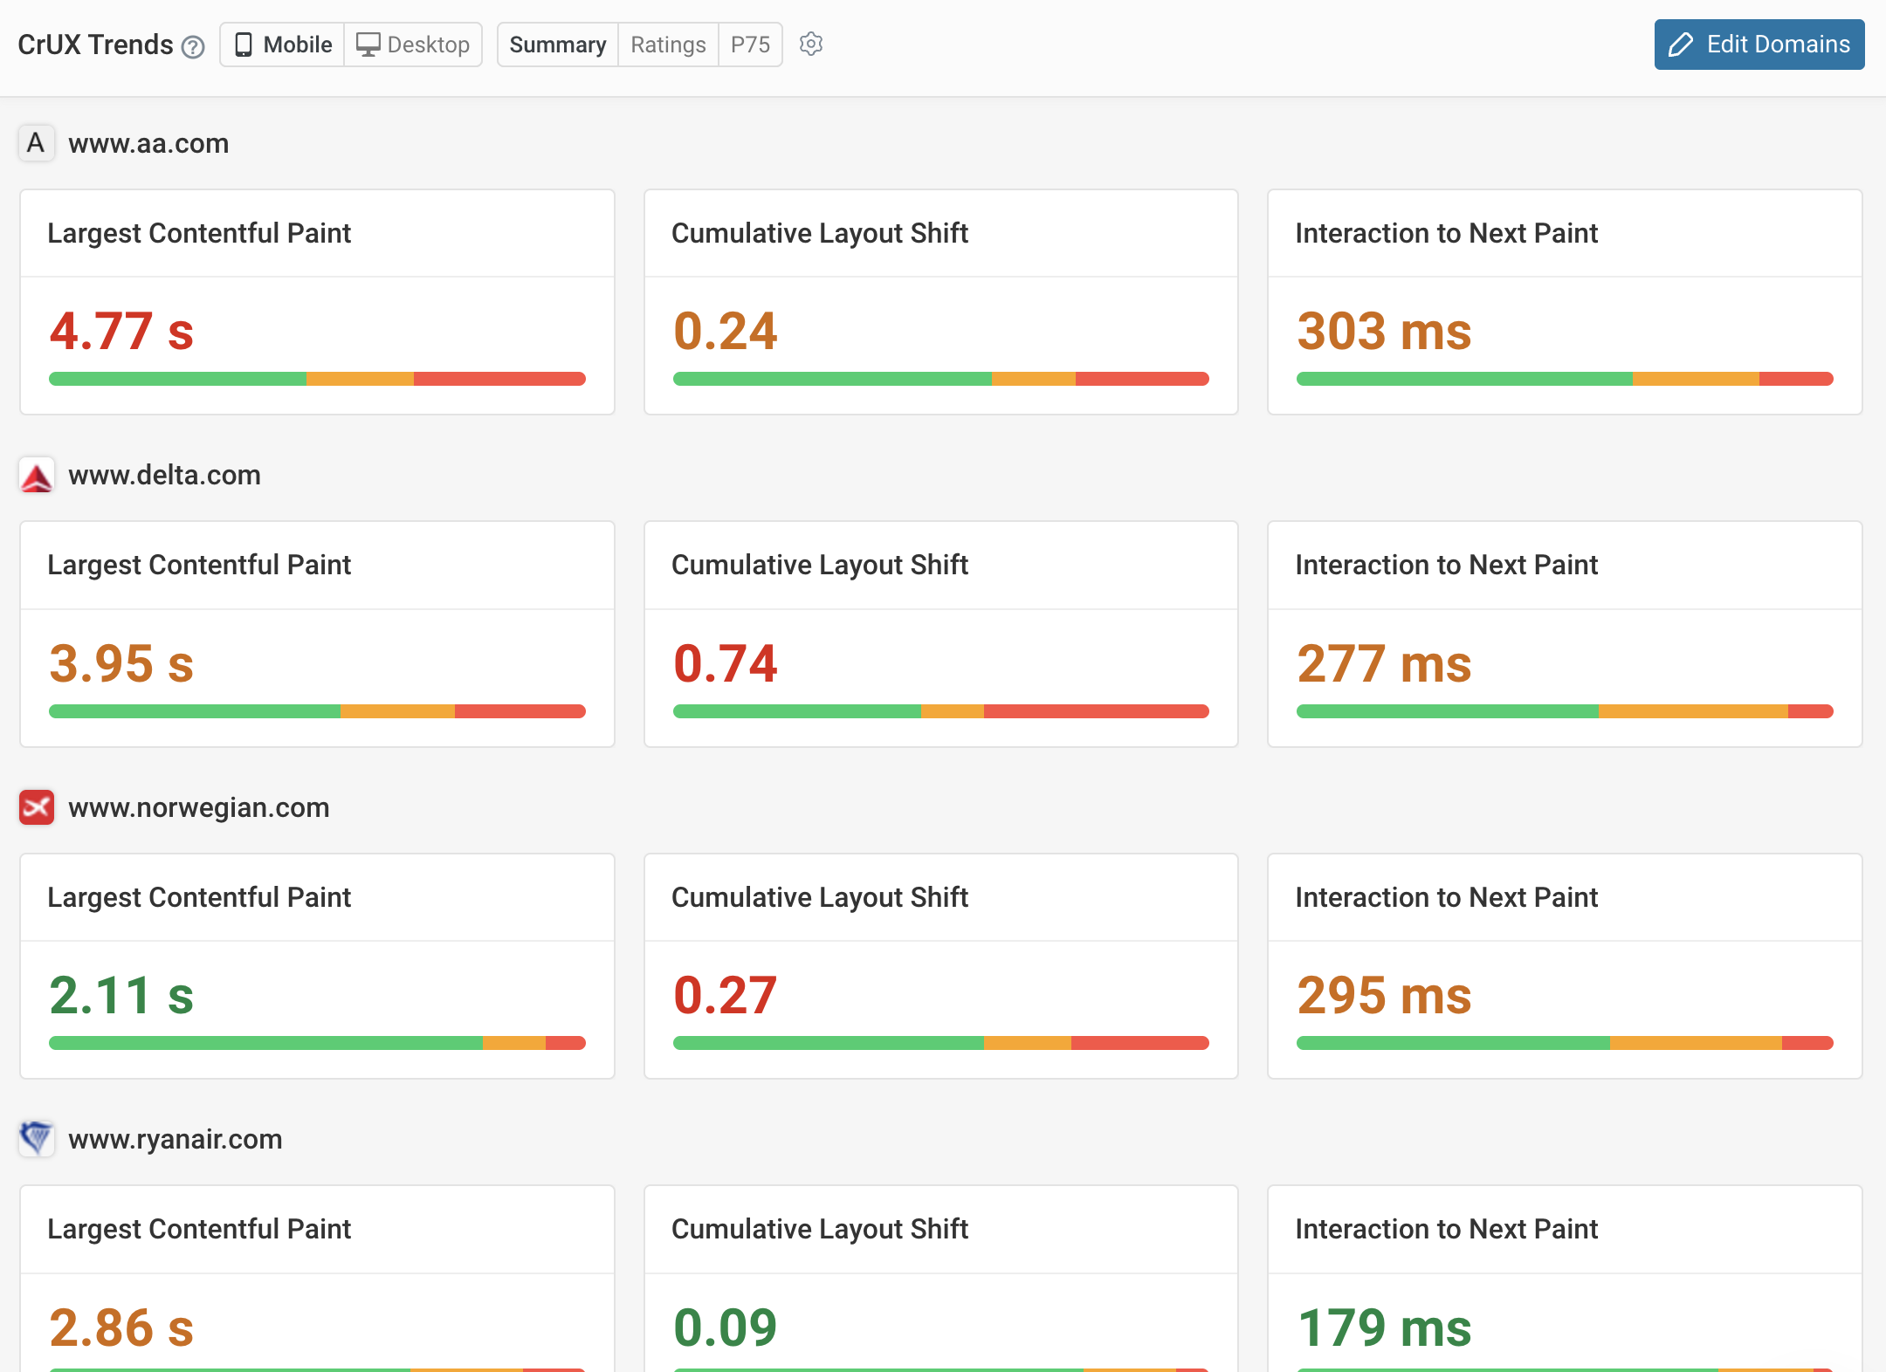
Task: Open the settings gear icon
Action: click(811, 44)
